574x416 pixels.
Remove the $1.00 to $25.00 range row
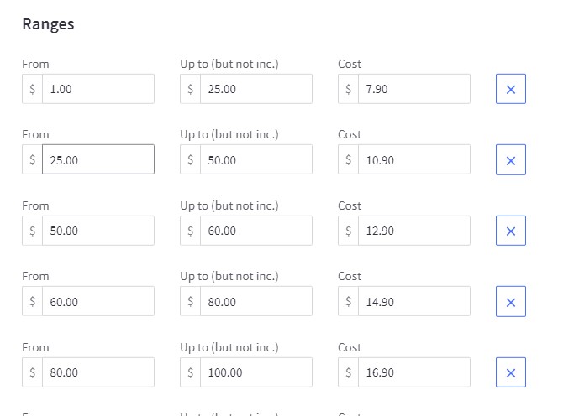point(510,89)
